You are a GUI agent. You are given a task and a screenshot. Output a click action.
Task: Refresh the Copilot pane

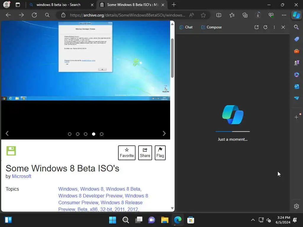click(265, 27)
